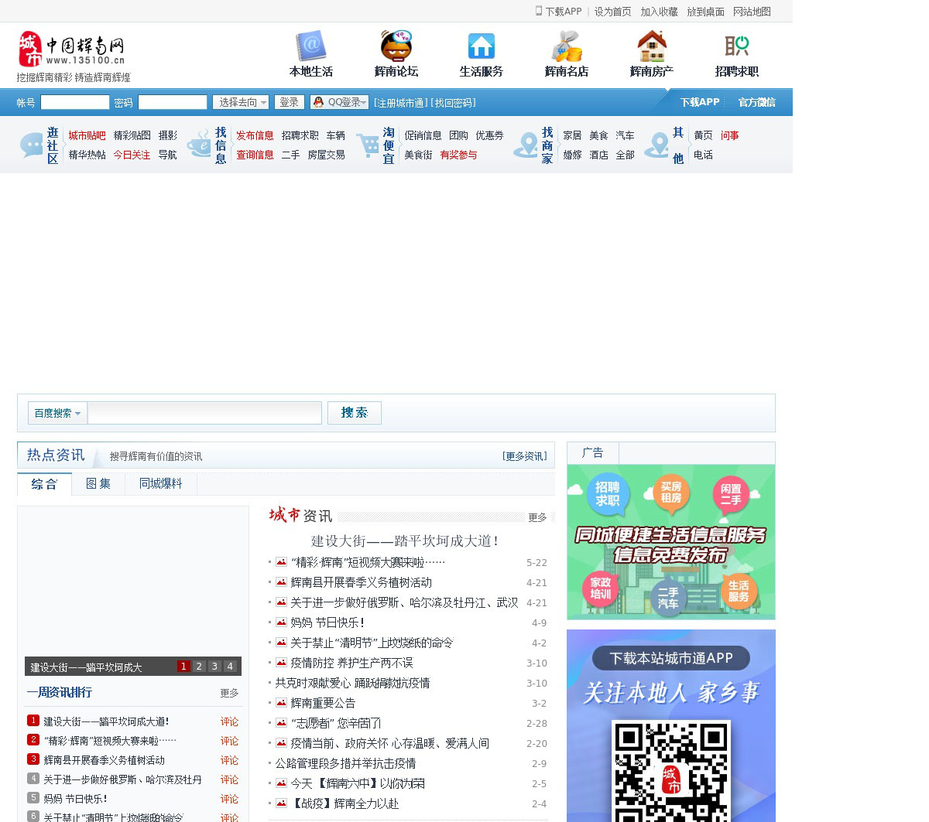The width and height of the screenshot is (929, 822).
Task: Click image icon beside 辉南县开展春季义务植树活动
Action: pos(281,582)
